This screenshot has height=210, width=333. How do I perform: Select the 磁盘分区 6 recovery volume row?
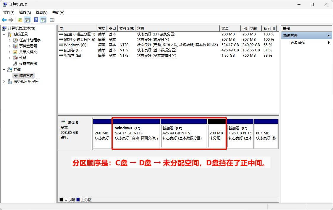(x=168, y=40)
